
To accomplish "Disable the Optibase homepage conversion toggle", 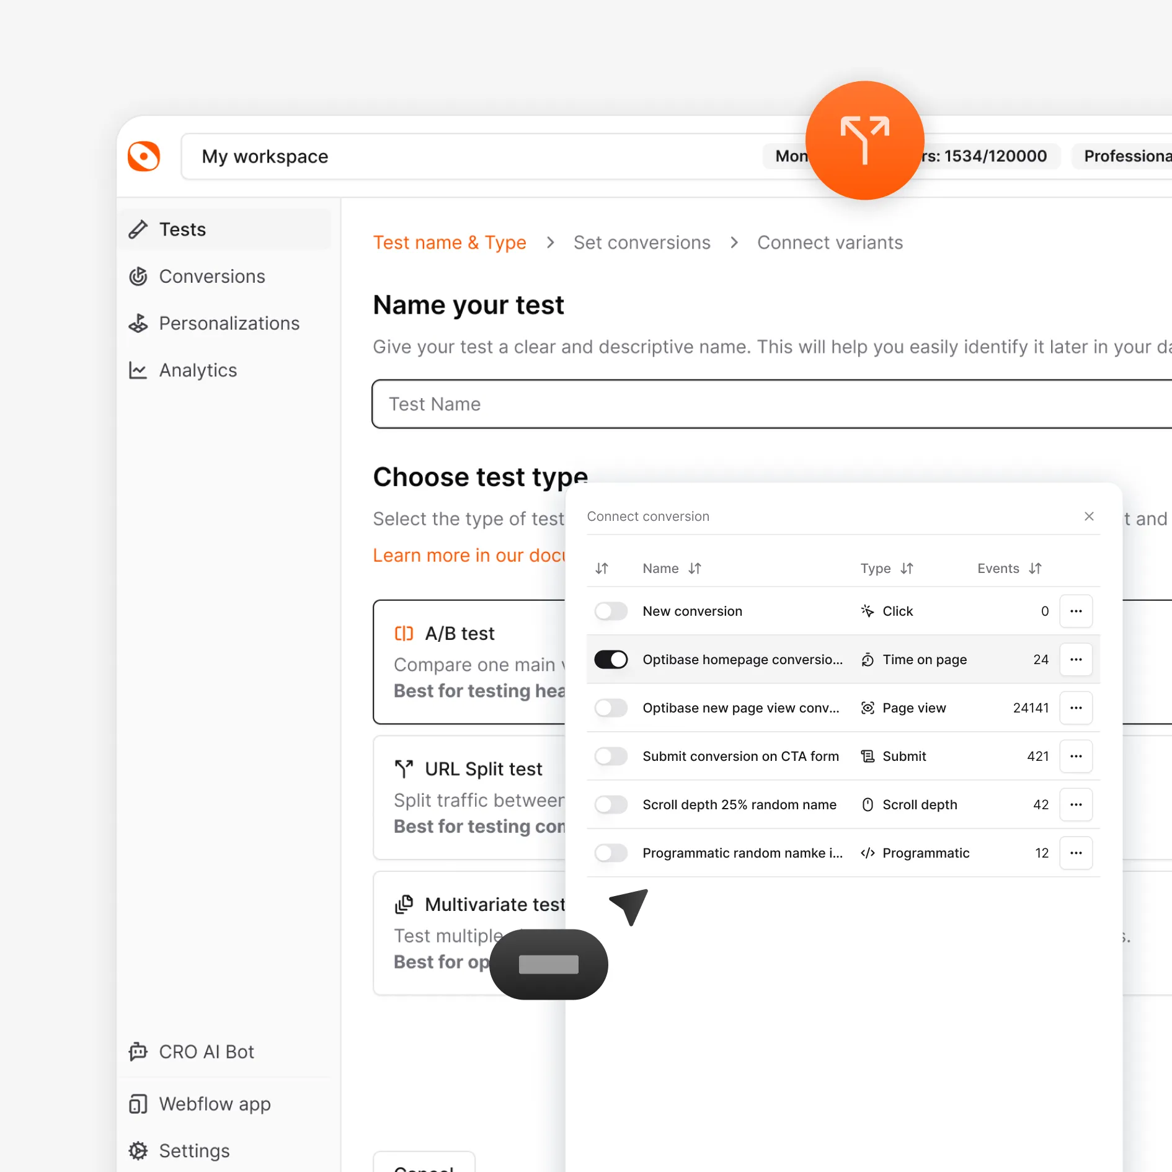I will [x=611, y=659].
